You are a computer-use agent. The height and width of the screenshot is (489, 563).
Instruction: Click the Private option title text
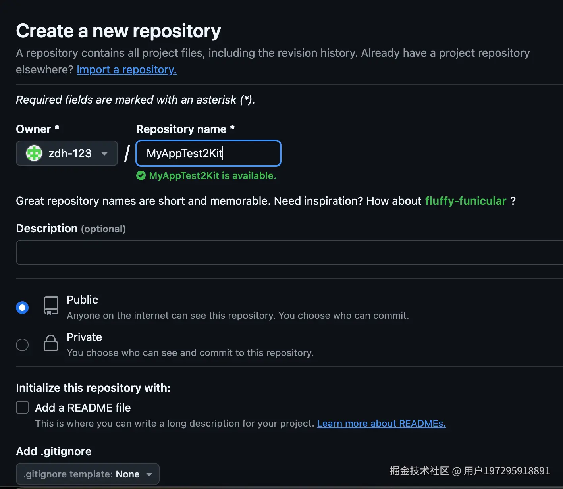pos(84,337)
